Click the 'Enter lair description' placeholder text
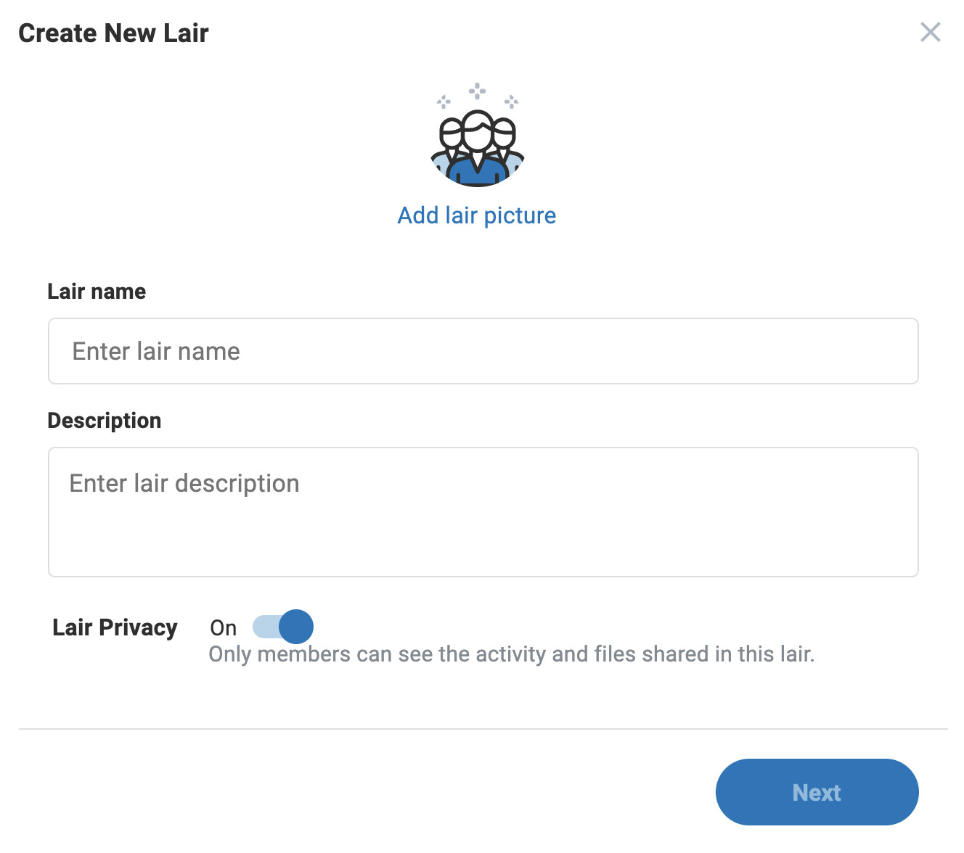 tap(184, 484)
